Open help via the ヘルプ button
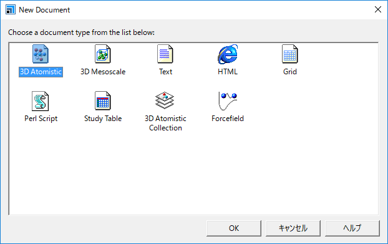Screen dimensions: 388x244 click(352, 228)
